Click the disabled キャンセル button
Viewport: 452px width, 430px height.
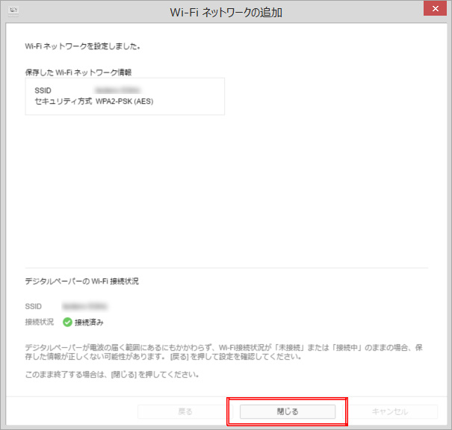click(x=390, y=411)
